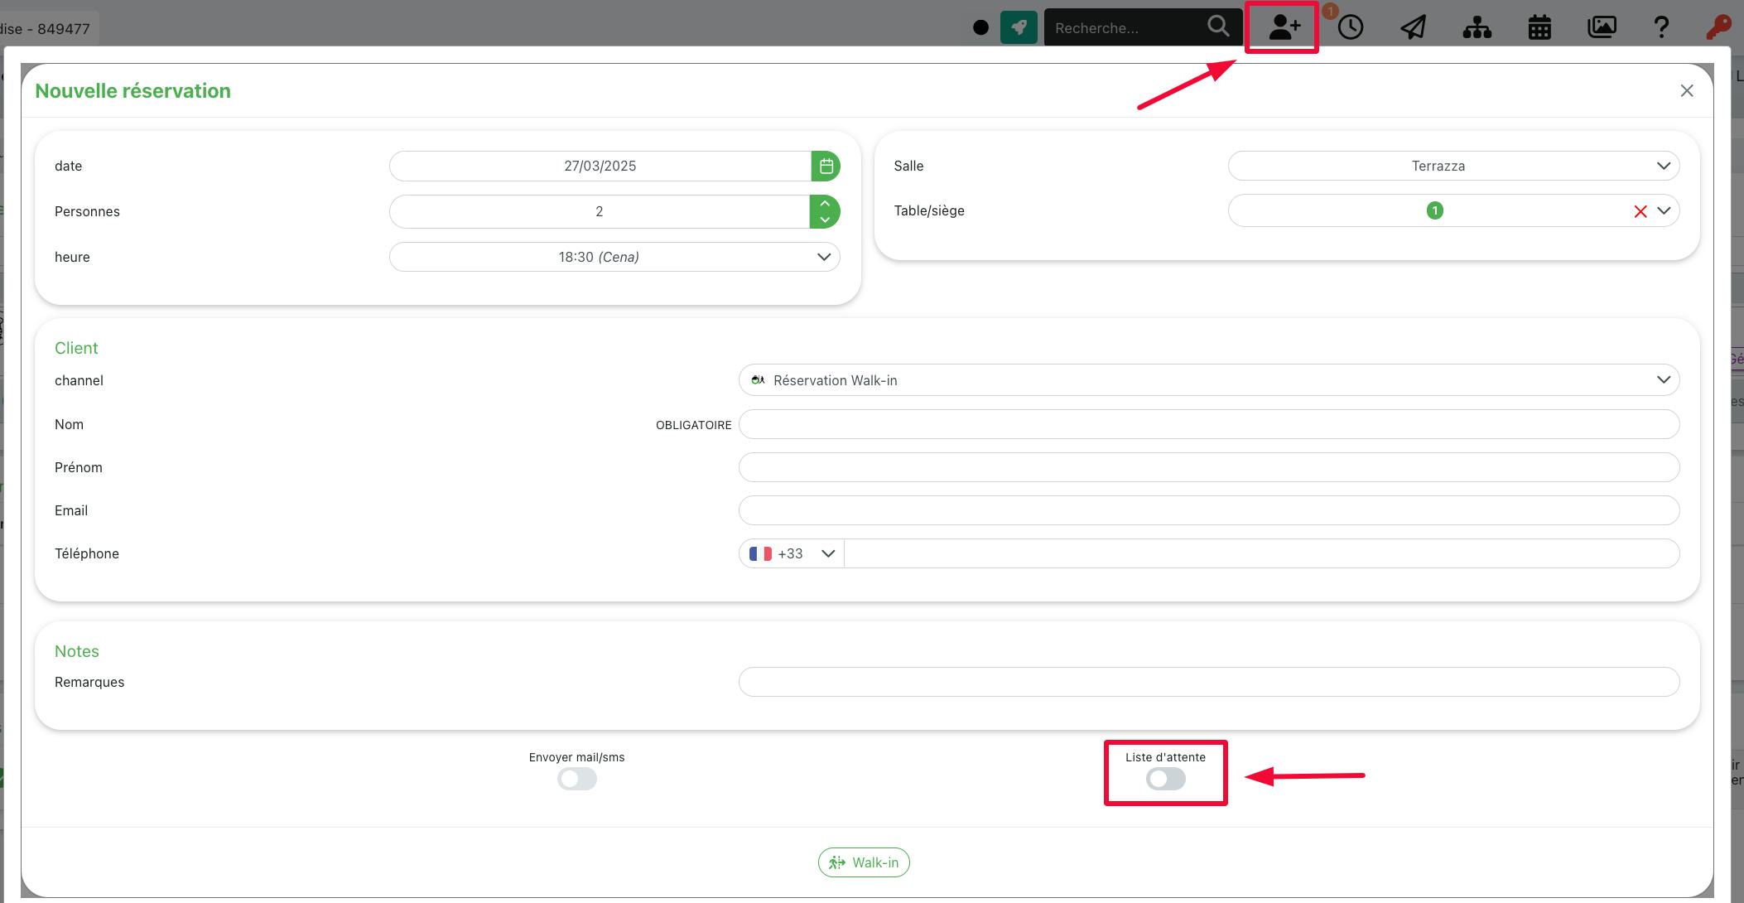
Task: Click the add new reservation person-plus icon
Action: coord(1283,27)
